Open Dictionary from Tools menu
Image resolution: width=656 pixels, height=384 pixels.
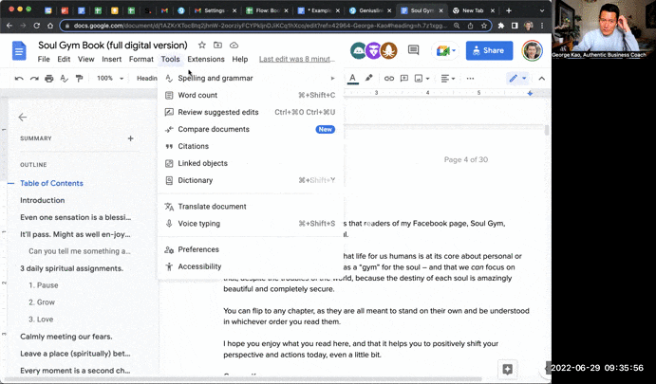point(251,180)
